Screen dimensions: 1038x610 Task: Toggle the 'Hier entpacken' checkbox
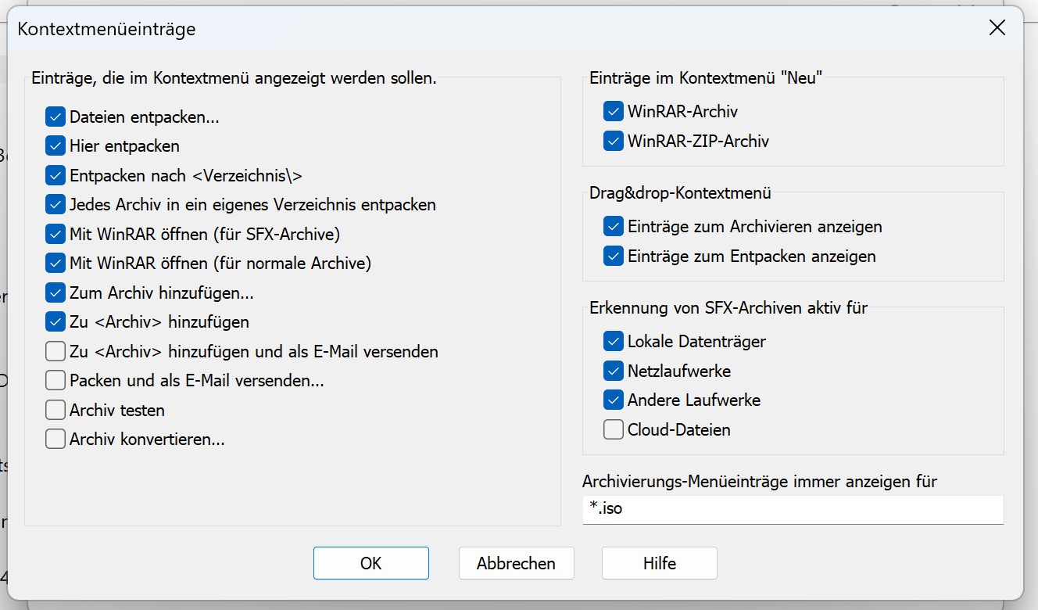pos(55,146)
